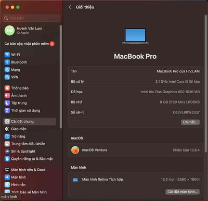This screenshot has height=201, width=208.
Task: Open the Chi tiết... button
Action: 190,122
